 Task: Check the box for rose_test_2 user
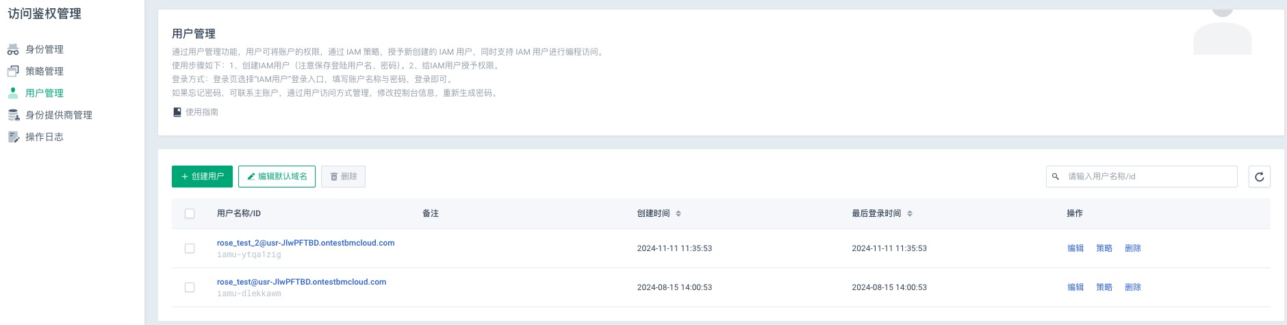tap(190, 248)
